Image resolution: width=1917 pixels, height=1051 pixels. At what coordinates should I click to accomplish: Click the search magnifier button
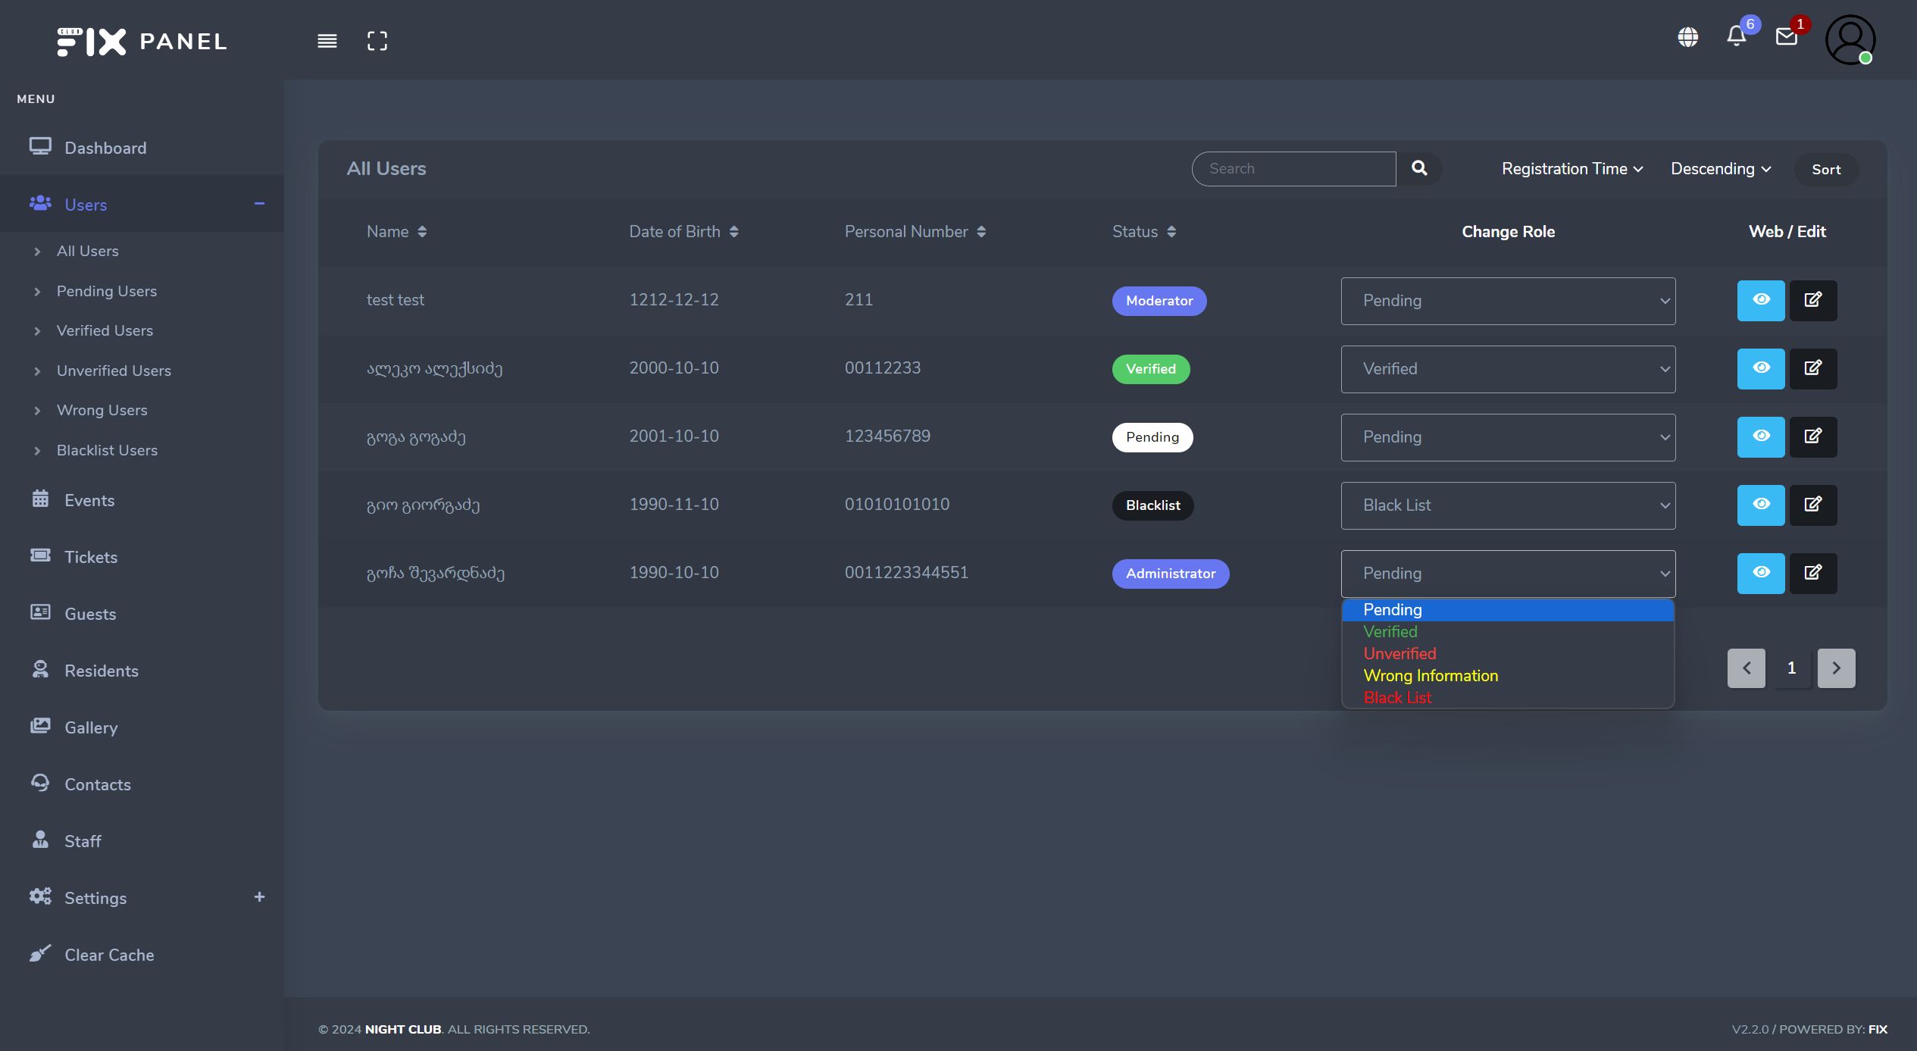click(1419, 168)
